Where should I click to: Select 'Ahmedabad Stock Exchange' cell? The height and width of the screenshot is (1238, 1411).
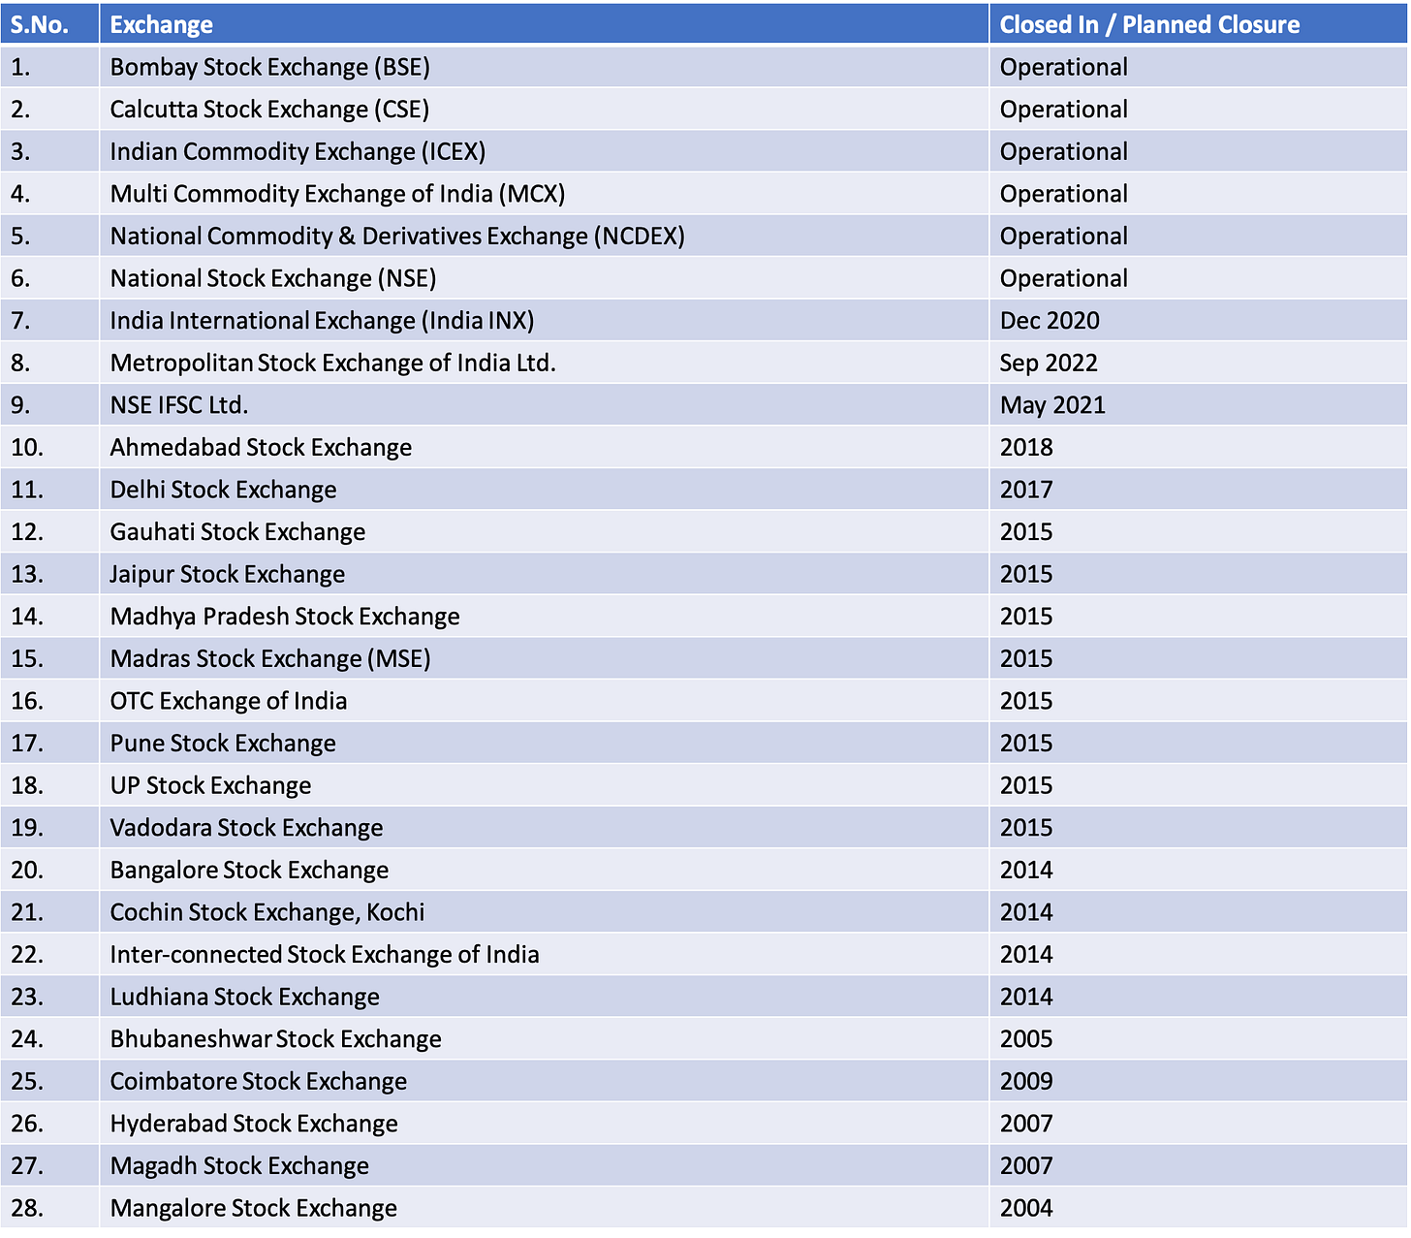point(544,447)
